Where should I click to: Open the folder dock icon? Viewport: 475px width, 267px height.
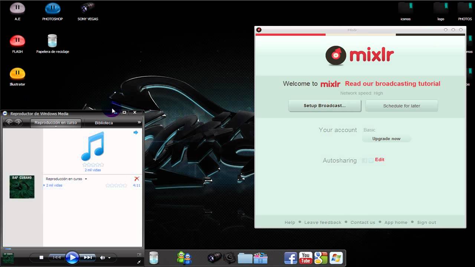pos(245,258)
